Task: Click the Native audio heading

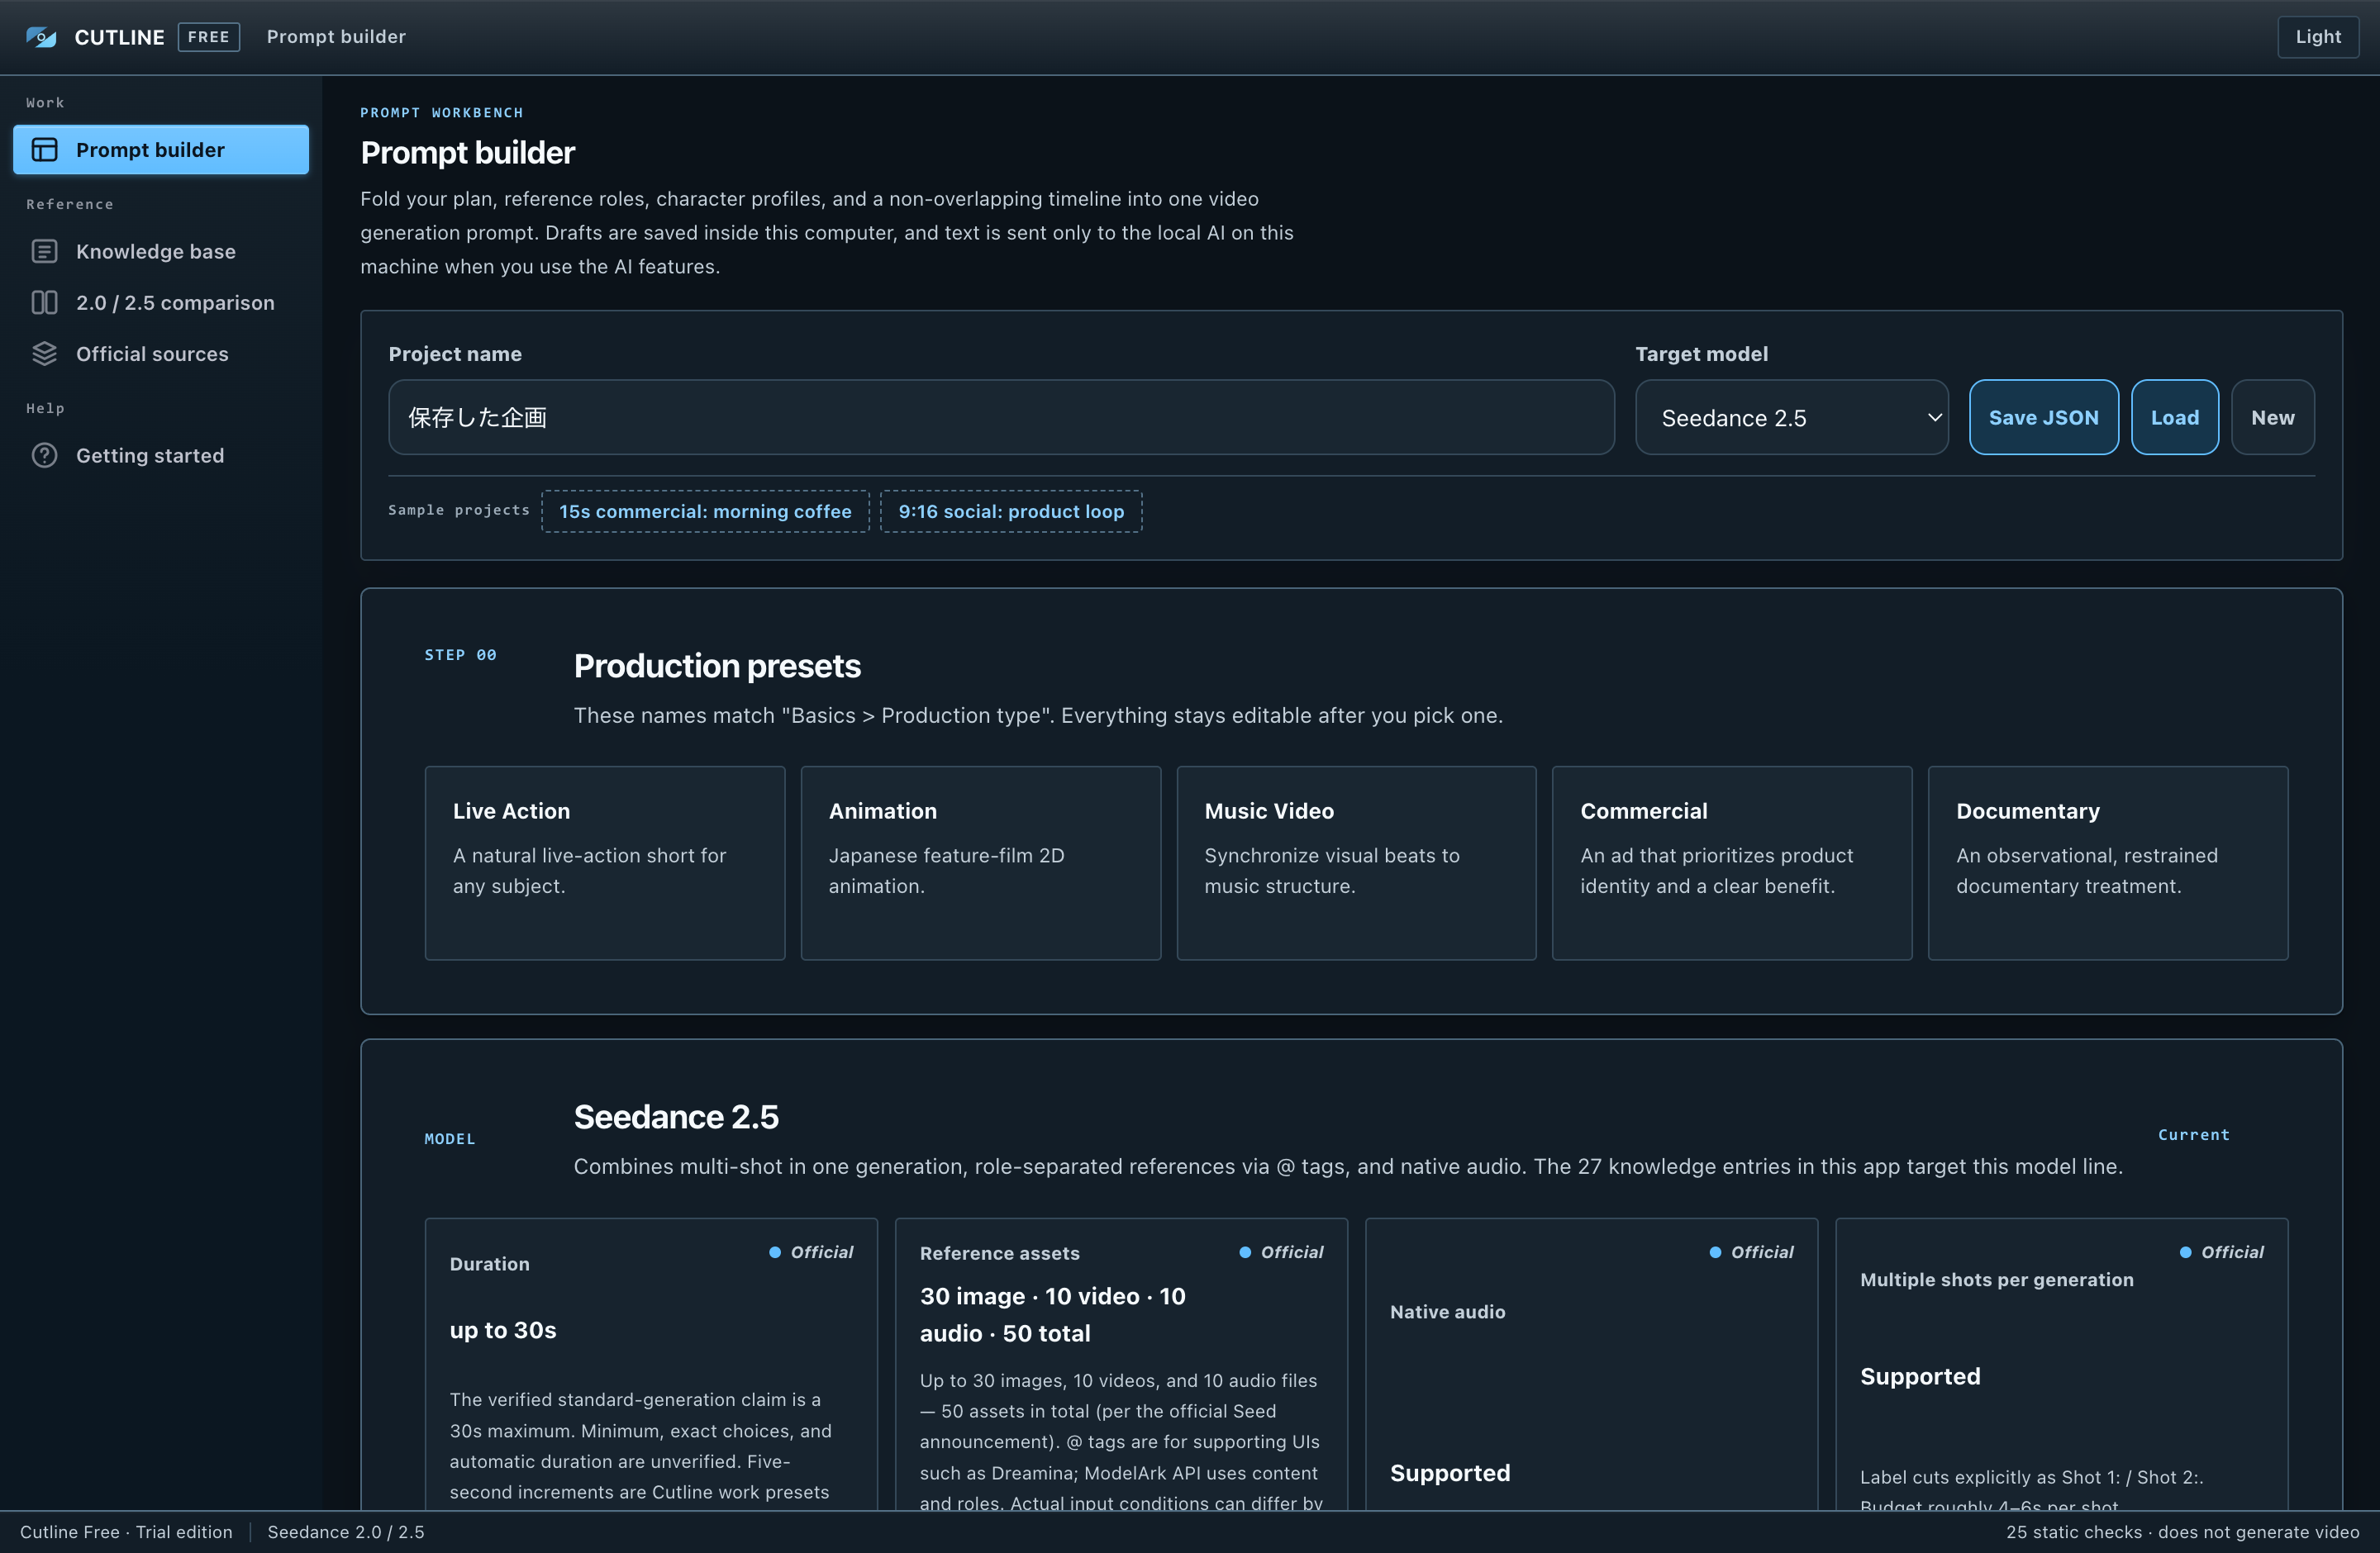Action: [1447, 1312]
